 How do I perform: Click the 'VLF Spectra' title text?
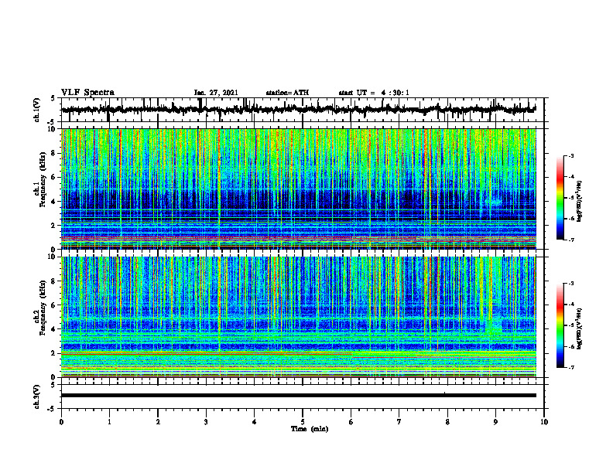click(x=87, y=93)
